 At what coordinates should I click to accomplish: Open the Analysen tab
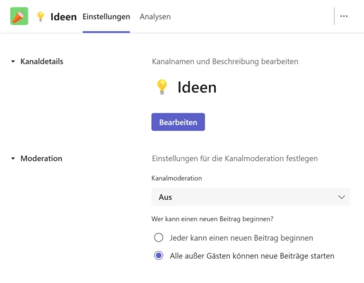click(x=155, y=16)
